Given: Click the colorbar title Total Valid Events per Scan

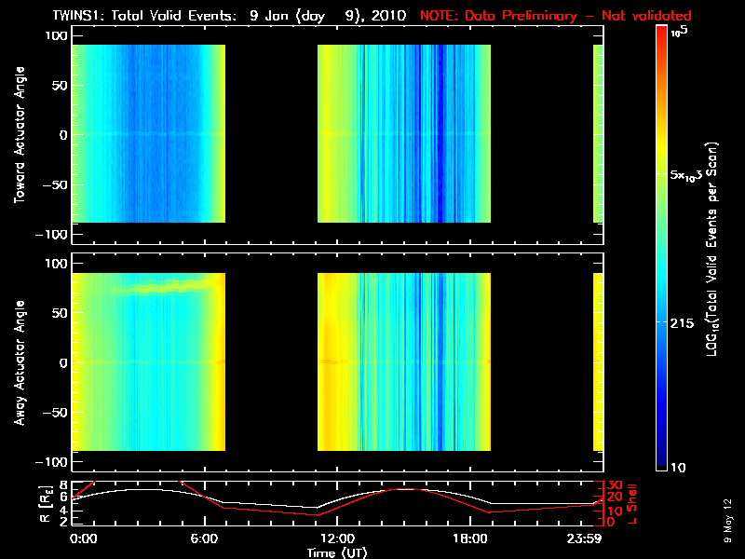Looking at the screenshot, I should (712, 249).
